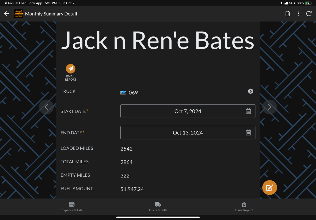The image size is (316, 220).
Task: Select the End Date field Oct 13, 2024
Action: (x=187, y=133)
